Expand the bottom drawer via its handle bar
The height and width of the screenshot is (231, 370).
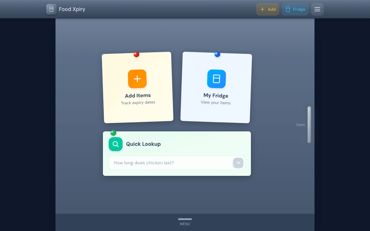(x=185, y=219)
